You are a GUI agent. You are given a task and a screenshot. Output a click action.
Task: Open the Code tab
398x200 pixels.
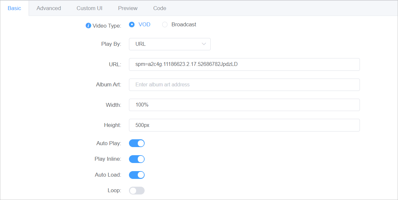[x=160, y=8]
